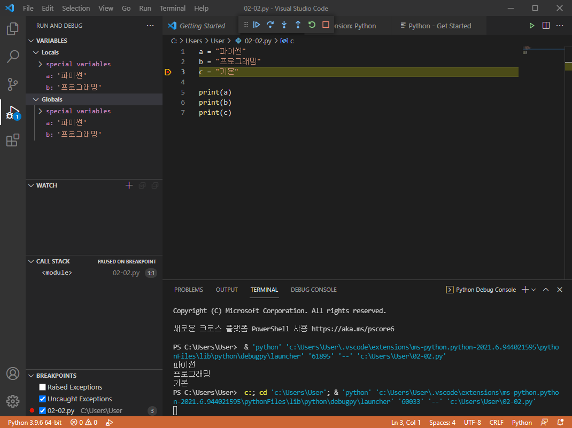Click Ln 3, Col 1 status item
The height and width of the screenshot is (428, 572).
(x=406, y=423)
